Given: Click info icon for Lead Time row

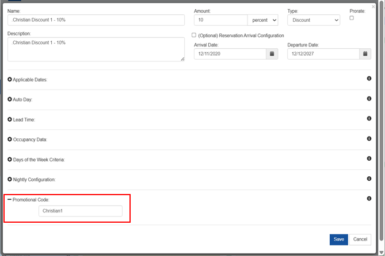Looking at the screenshot, I should (369, 119).
